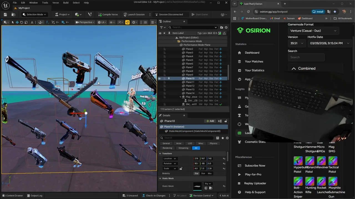The image size is (355, 199).
Task: Collapse the Transform section
Action: coord(160,154)
